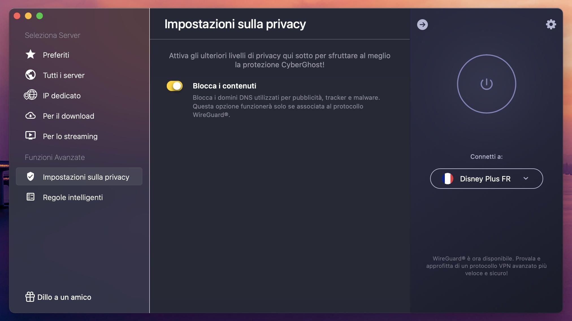
Task: Click the privacy shield icon
Action: [x=31, y=177]
